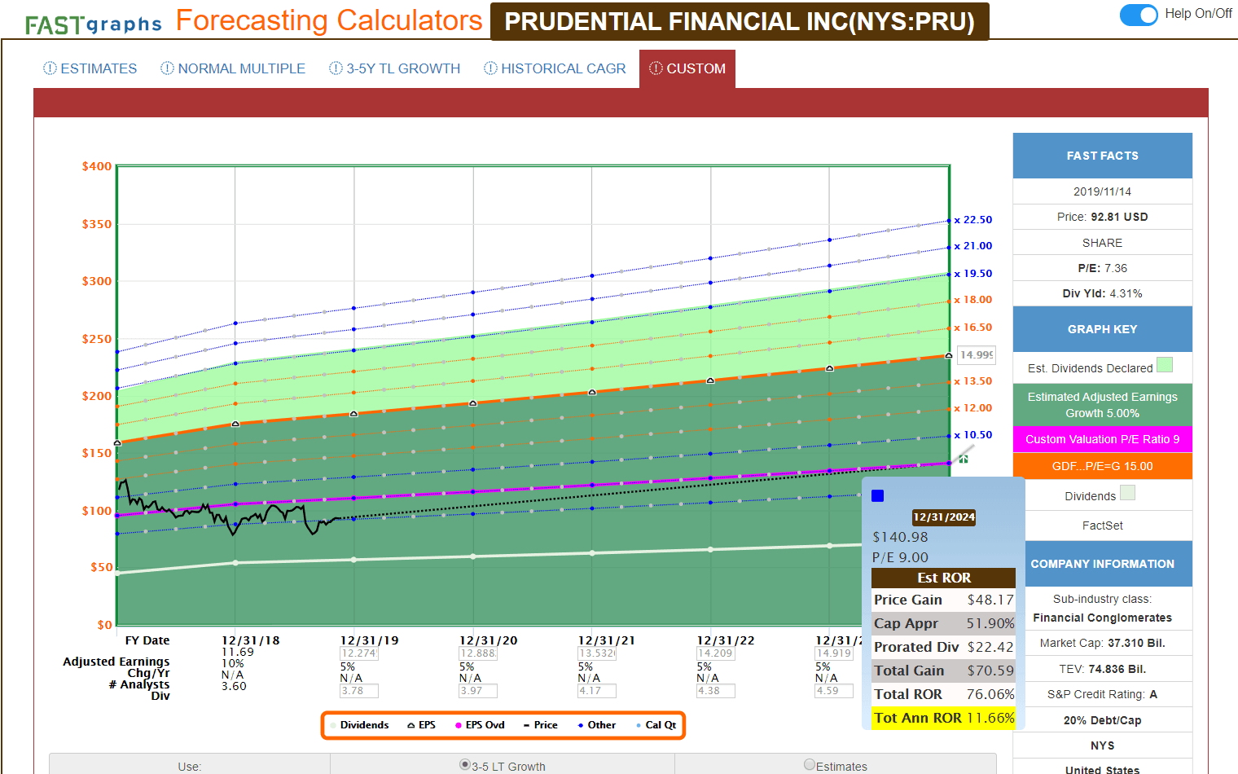Select the Estimates radio button
Viewport: 1238px width, 774px height.
point(810,764)
